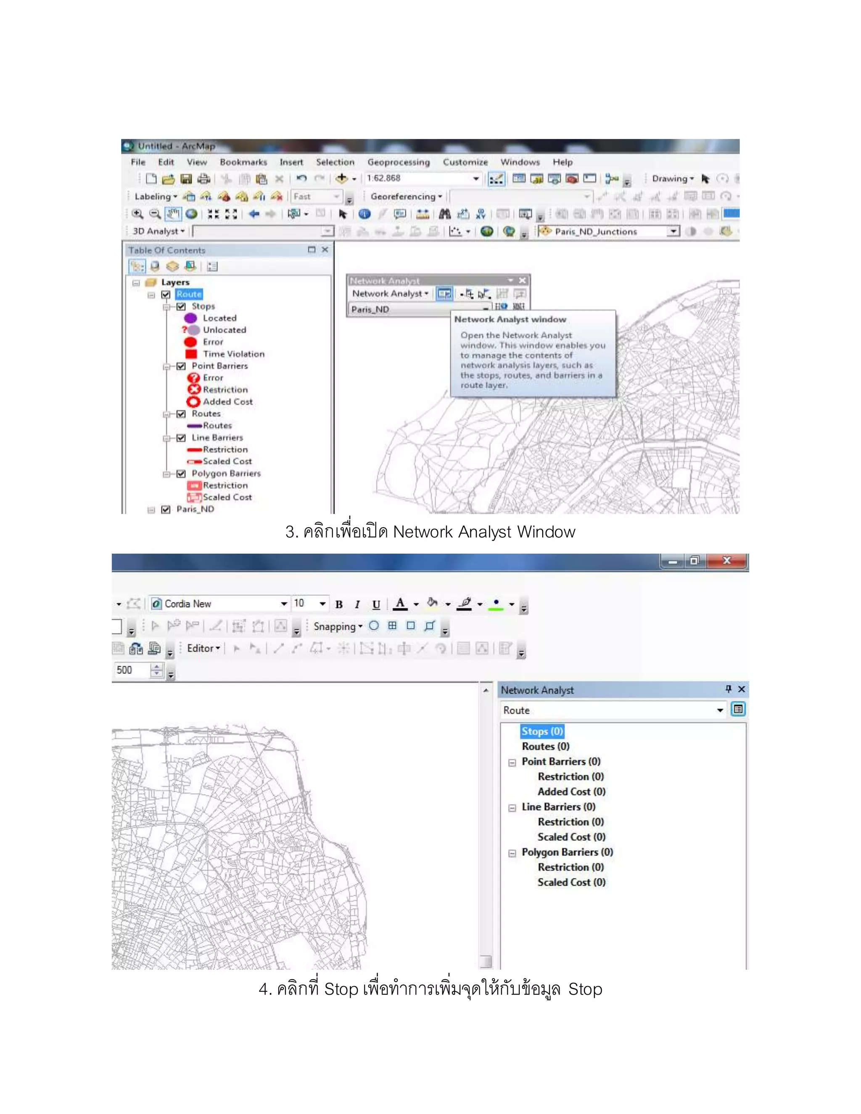Open the Bookmarks menu

(243, 162)
